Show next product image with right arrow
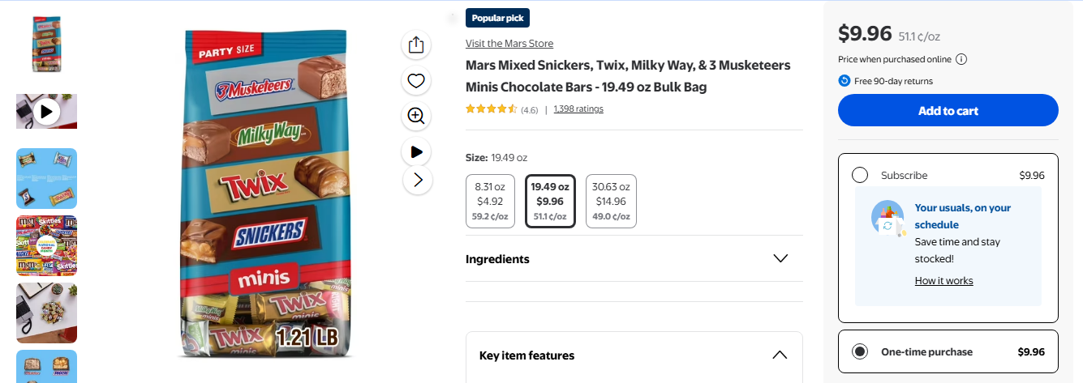This screenshot has height=383, width=1083. (x=418, y=180)
